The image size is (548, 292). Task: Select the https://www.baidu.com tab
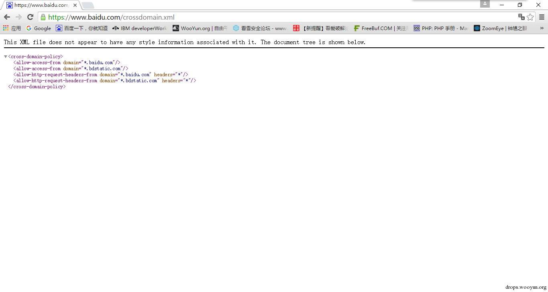click(41, 5)
